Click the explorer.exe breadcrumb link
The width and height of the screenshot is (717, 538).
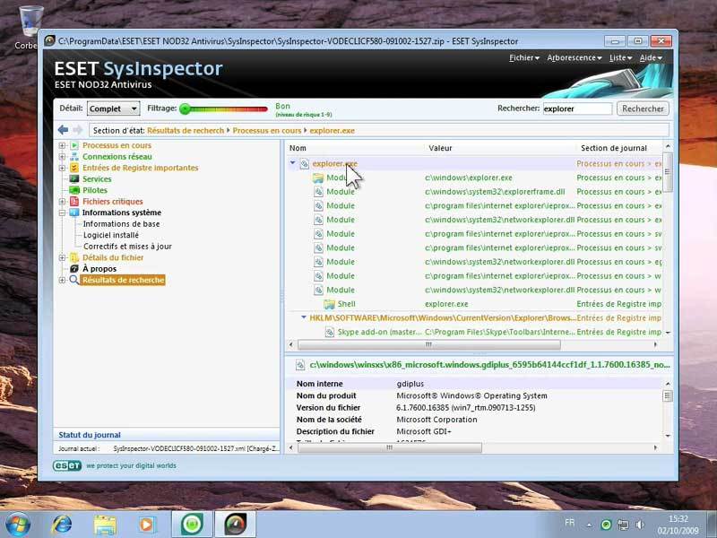pos(332,130)
